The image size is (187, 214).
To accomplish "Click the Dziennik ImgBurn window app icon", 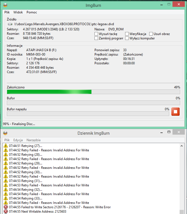I will 5,133.
